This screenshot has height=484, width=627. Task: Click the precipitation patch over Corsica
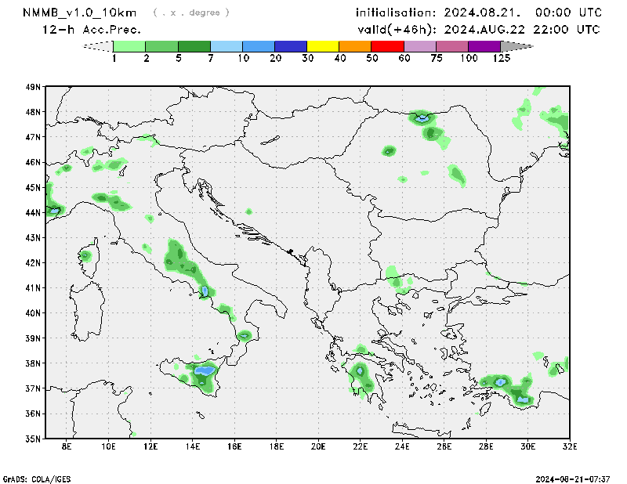pyautogui.click(x=85, y=255)
